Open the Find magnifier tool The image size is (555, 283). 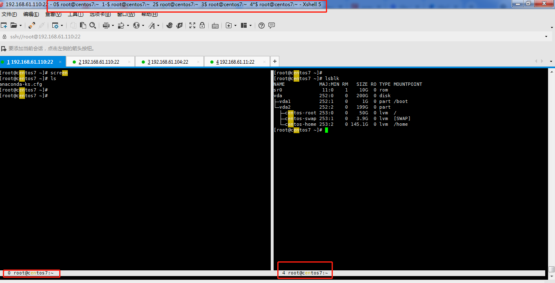coord(93,25)
